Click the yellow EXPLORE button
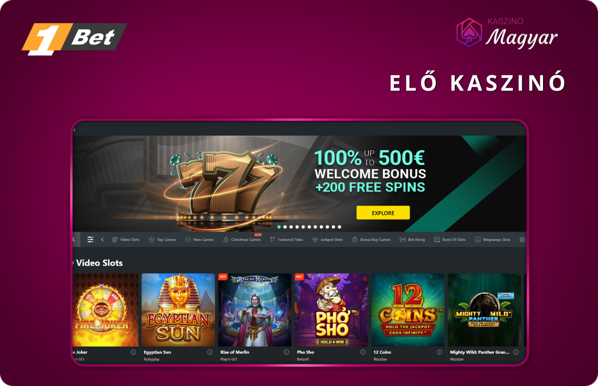Screen dimensions: 598x386 383,213
